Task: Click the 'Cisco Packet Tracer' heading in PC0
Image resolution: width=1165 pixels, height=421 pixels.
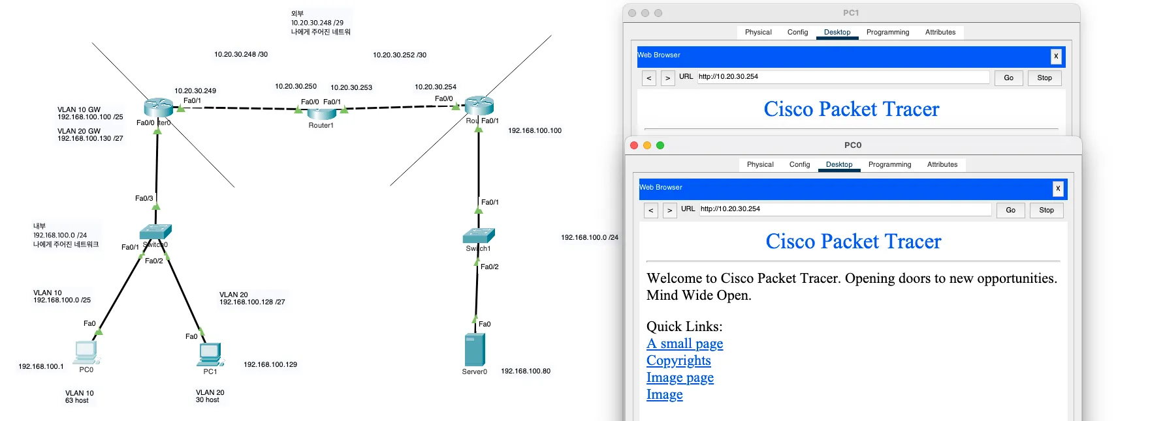Action: click(x=854, y=242)
